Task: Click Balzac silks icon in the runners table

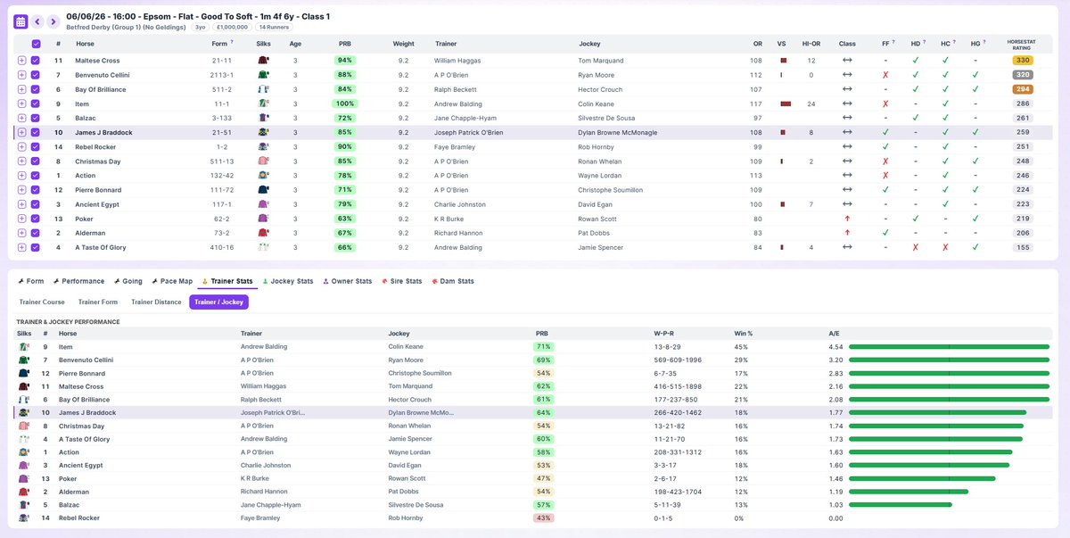Action: click(263, 118)
